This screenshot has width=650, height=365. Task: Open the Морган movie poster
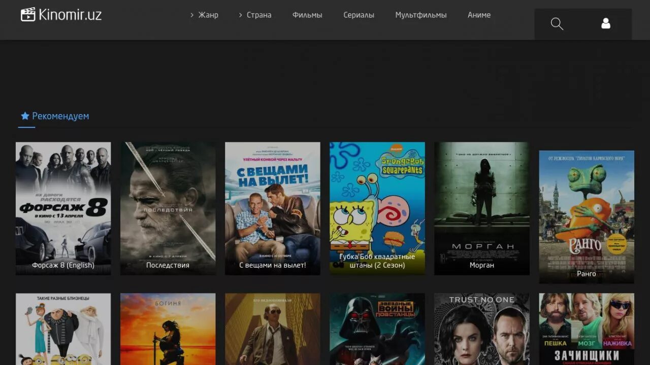point(482,208)
